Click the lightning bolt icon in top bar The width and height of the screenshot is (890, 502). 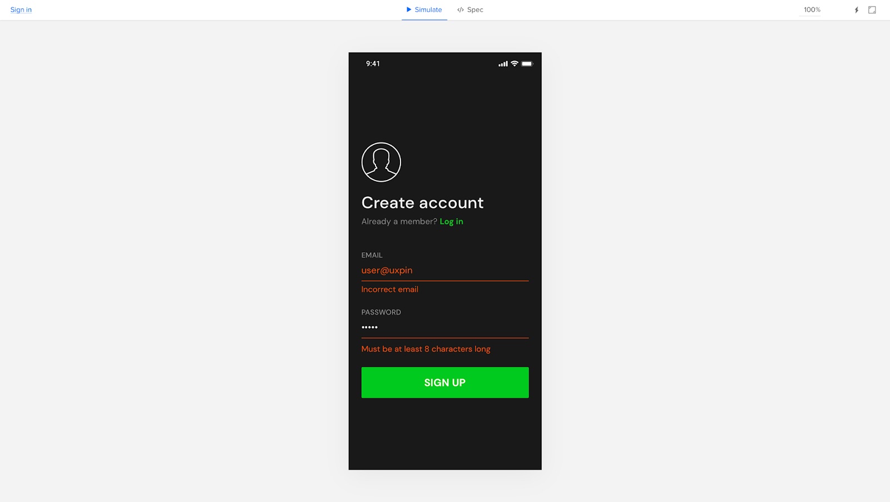click(857, 10)
